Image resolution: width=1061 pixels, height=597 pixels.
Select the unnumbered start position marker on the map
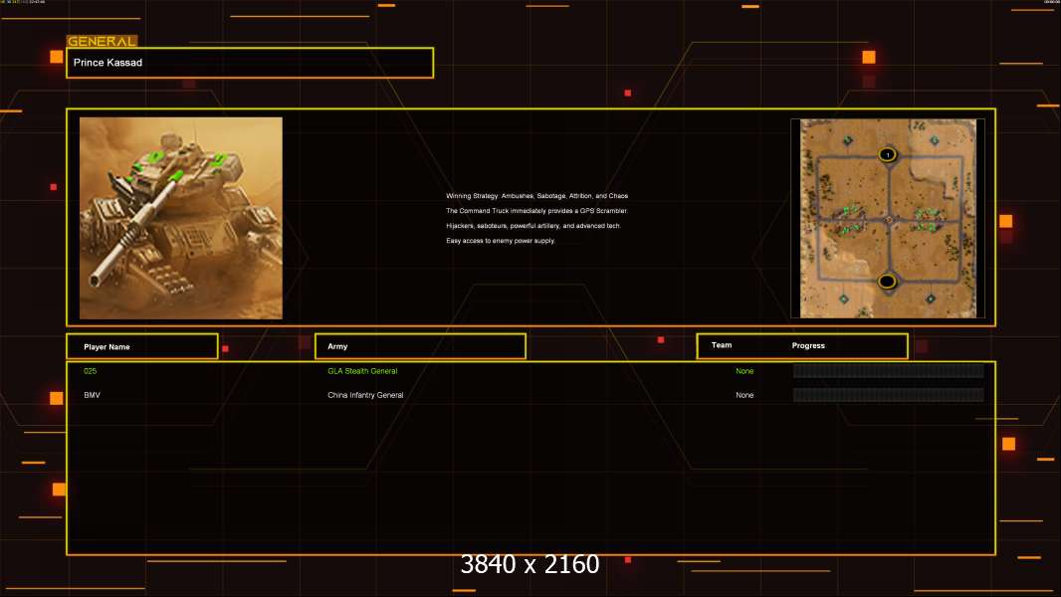tap(887, 282)
